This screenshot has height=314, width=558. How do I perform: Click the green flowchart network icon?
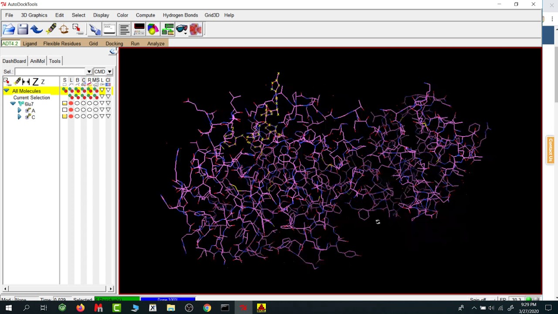(168, 29)
